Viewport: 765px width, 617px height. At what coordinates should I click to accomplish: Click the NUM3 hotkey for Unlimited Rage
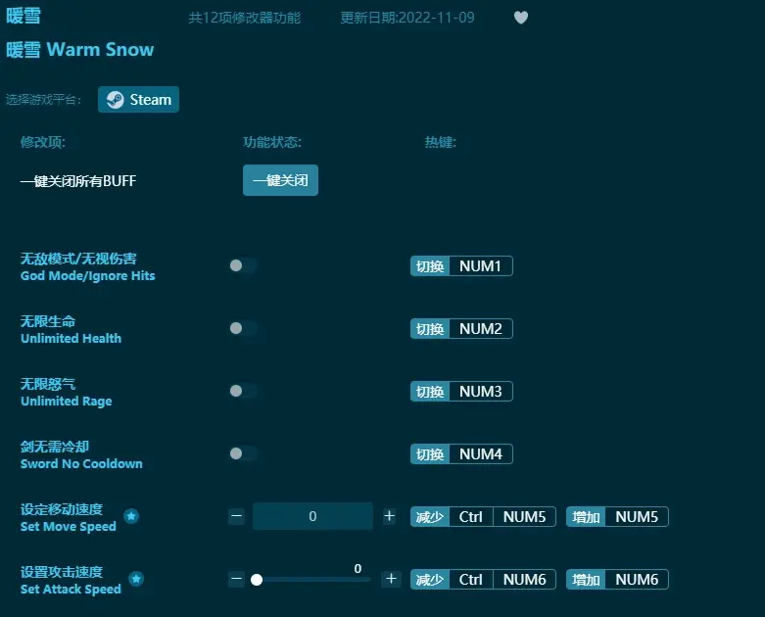pos(481,392)
